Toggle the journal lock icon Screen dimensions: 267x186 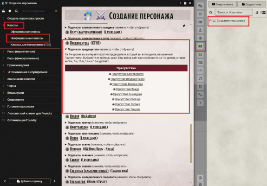[3, 11]
